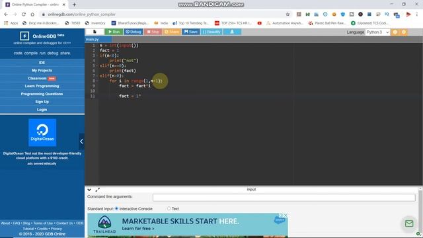This screenshot has height=238, width=423.
Task: Open the Language dropdown showing Python 3
Action: 377,32
